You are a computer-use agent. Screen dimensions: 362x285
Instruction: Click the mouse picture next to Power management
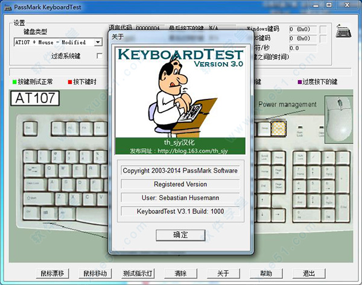(x=339, y=119)
